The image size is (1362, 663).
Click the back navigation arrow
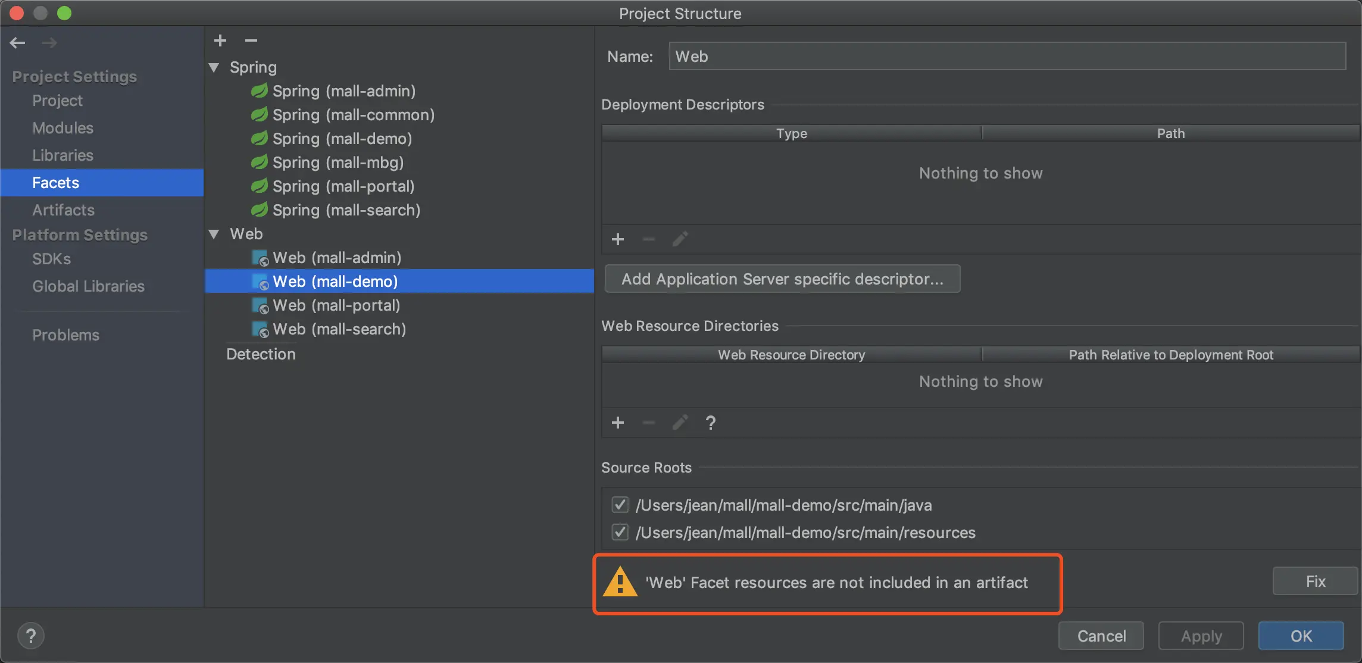pos(18,43)
